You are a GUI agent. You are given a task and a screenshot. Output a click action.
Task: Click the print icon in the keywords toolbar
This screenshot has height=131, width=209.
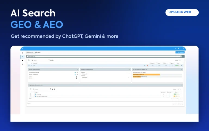53,60
